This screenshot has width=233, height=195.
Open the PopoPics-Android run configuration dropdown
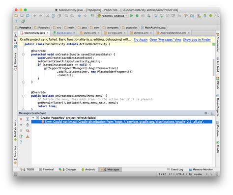113,16
